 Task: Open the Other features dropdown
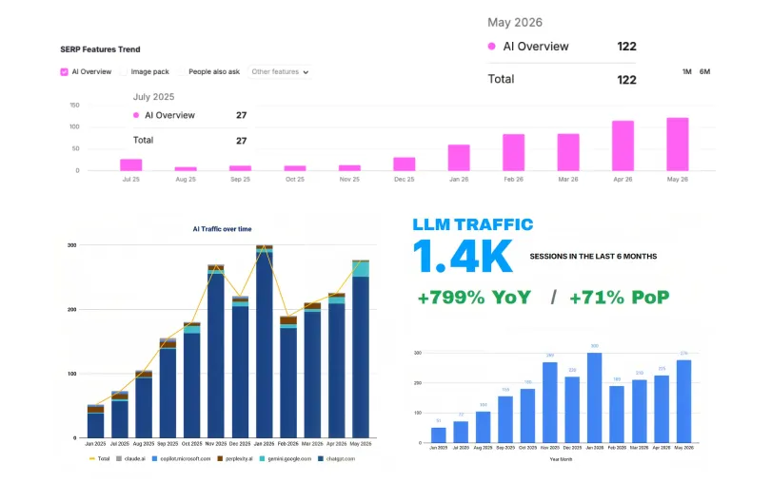[x=280, y=71]
